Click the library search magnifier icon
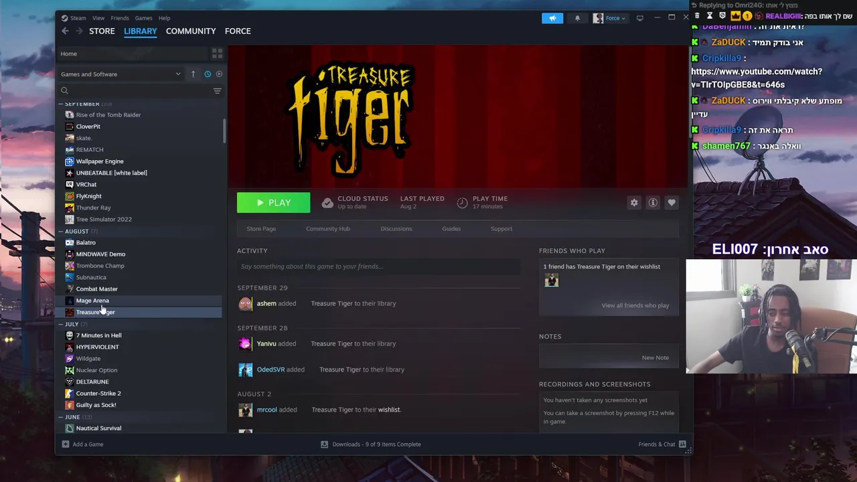 coord(65,90)
